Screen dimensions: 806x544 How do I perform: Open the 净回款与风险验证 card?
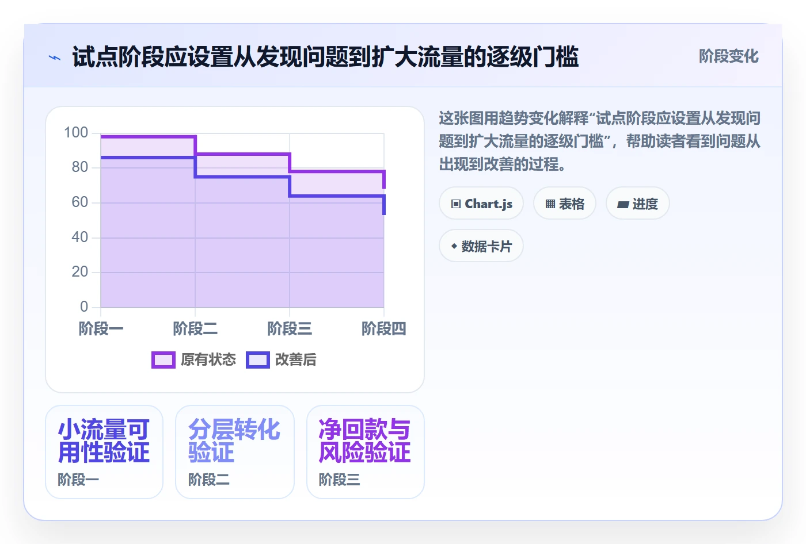[x=366, y=452]
